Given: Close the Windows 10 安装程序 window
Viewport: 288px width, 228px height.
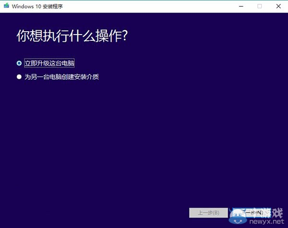Looking at the screenshot, I should pos(278,6).
